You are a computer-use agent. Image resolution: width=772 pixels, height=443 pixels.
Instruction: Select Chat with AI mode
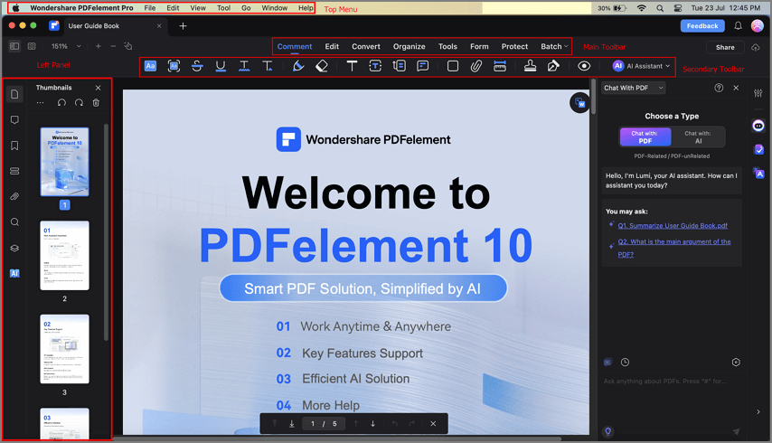[698, 137]
